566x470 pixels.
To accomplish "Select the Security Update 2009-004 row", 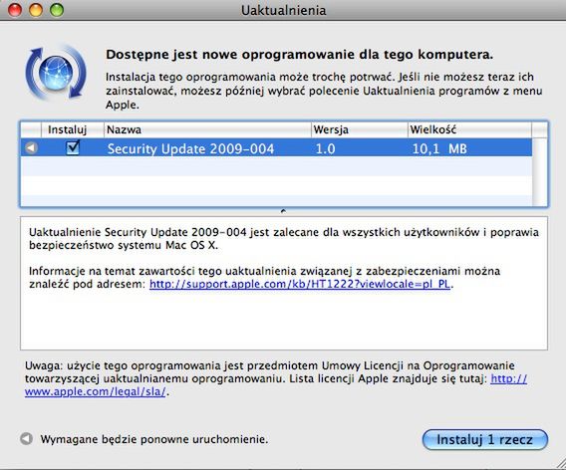I will pos(276,148).
